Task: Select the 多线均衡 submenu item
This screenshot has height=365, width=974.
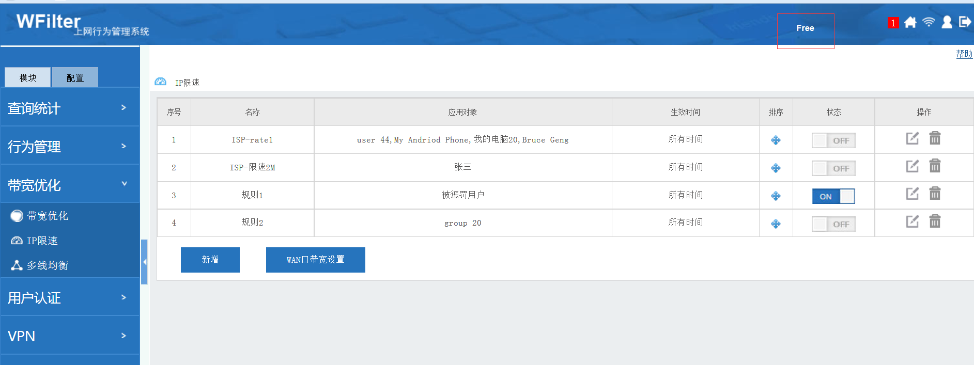Action: pyautogui.click(x=47, y=265)
